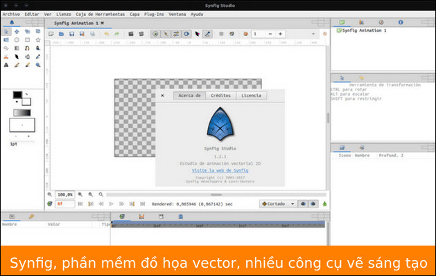Click the white fill color swatch
This screenshot has height=276, width=436.
click(27, 102)
